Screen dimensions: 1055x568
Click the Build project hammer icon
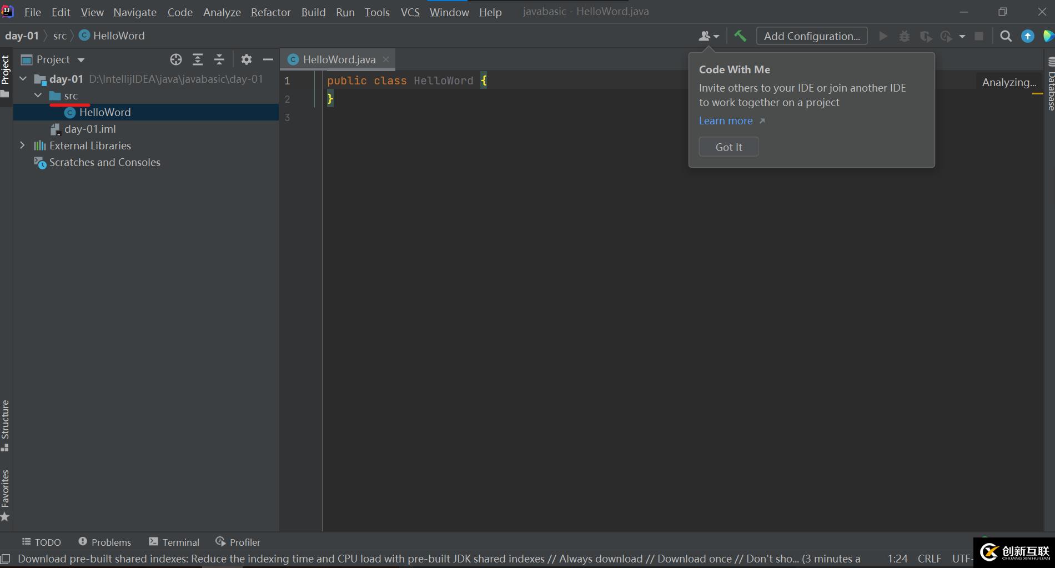tap(740, 36)
